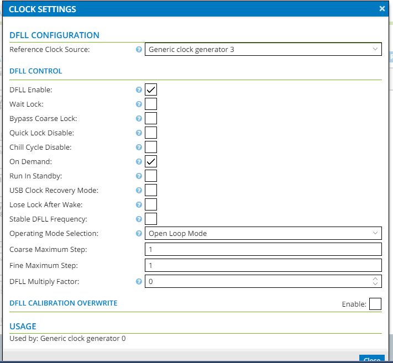Screen dimensions: 393x363
Task: View help for Bypass Coarse Lock
Action: click(139, 118)
